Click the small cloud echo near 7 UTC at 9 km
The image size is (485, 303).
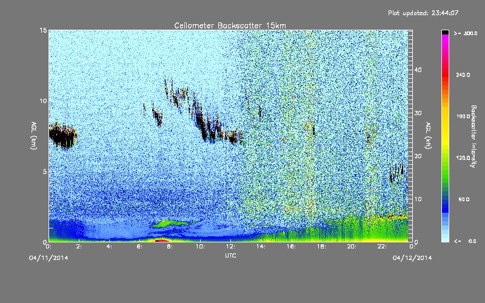tap(157, 115)
